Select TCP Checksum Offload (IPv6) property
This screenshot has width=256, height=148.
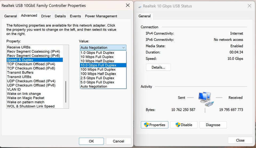pos(35,68)
